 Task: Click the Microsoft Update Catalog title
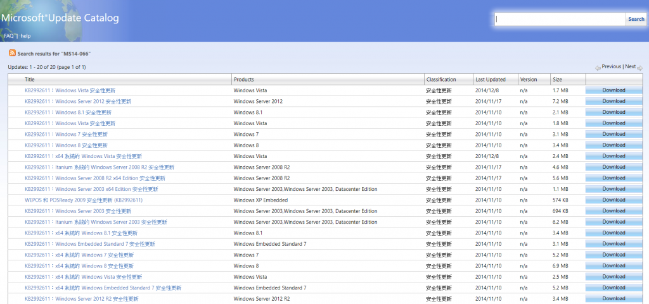60,18
